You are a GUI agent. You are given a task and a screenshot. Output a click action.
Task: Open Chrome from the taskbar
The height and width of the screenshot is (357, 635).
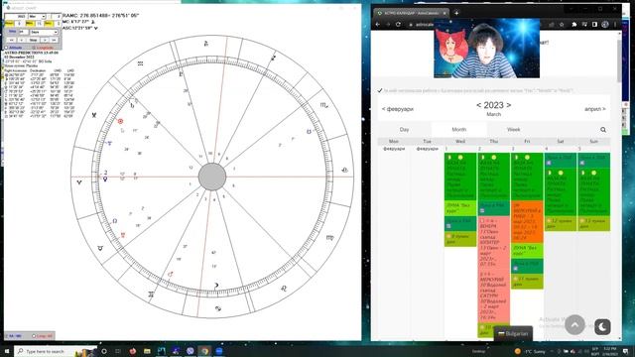pos(204,351)
